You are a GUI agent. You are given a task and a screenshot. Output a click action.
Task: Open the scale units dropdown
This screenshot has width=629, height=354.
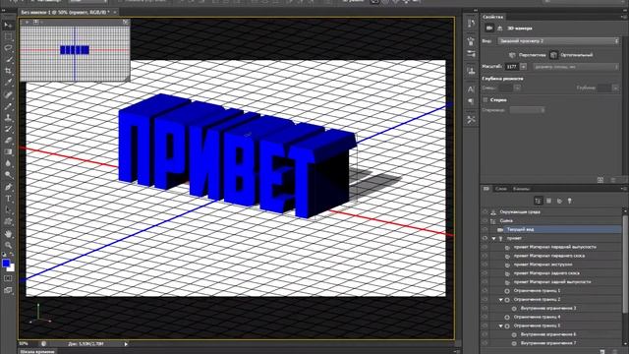tap(576, 67)
